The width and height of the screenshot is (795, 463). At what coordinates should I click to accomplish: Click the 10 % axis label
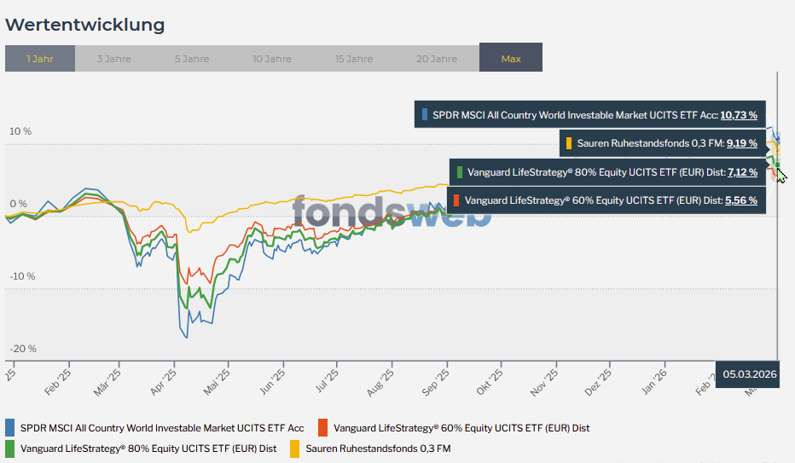[20, 131]
